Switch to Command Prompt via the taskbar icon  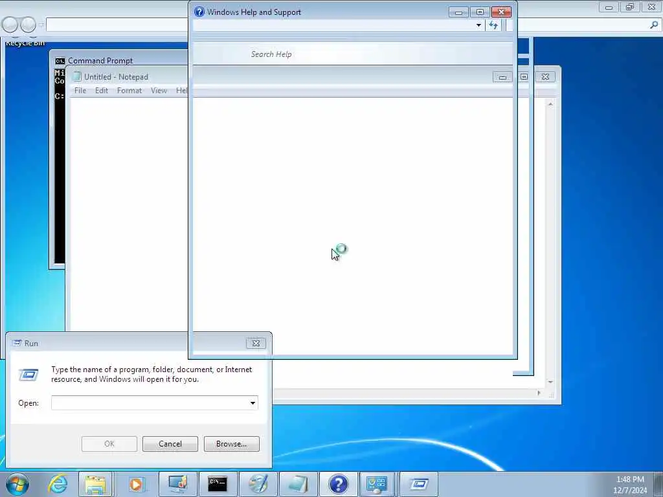pyautogui.click(x=218, y=484)
